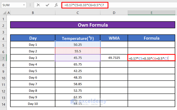The width and height of the screenshot is (177, 110).
Task: Select row 13 header
Action: pos(3,98)
